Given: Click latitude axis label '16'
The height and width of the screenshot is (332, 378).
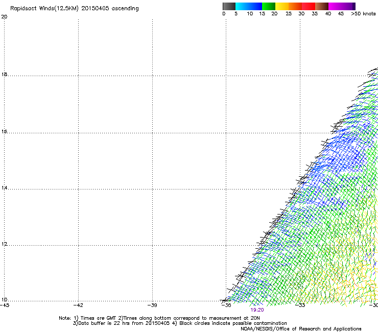Looking at the screenshot, I should (x=4, y=131).
